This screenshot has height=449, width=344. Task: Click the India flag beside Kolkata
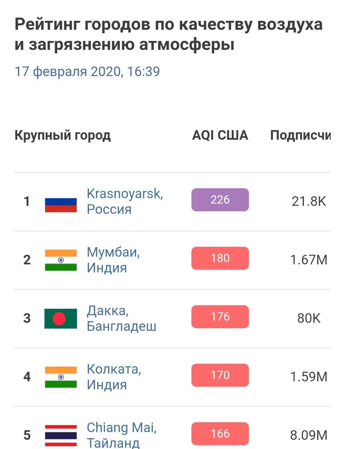tap(61, 377)
